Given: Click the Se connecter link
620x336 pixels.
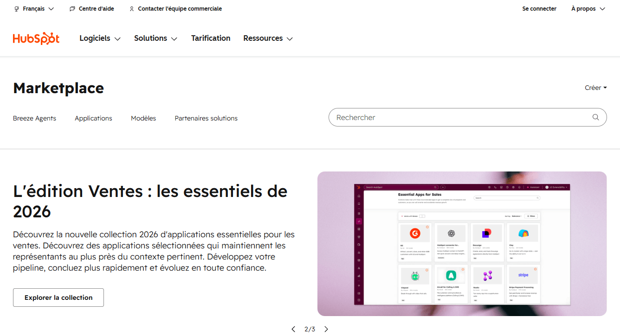Looking at the screenshot, I should [539, 9].
